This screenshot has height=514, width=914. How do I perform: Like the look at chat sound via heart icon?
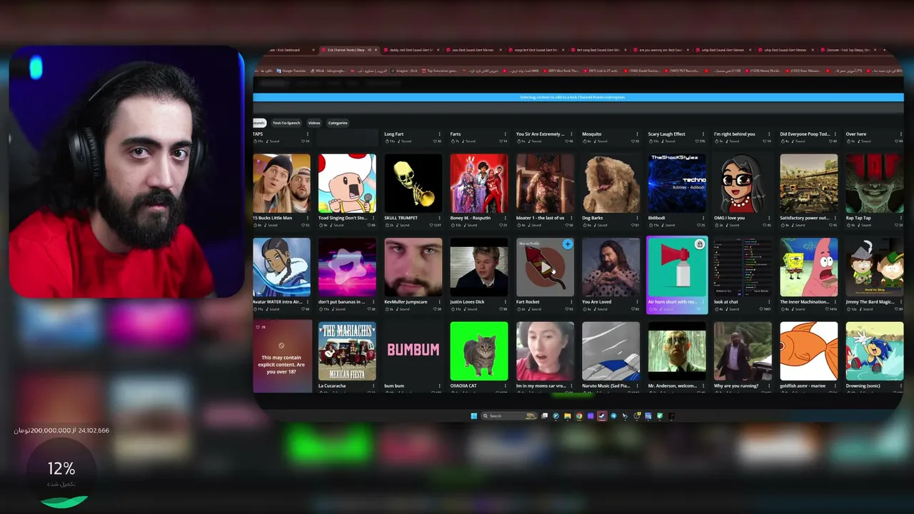click(762, 309)
